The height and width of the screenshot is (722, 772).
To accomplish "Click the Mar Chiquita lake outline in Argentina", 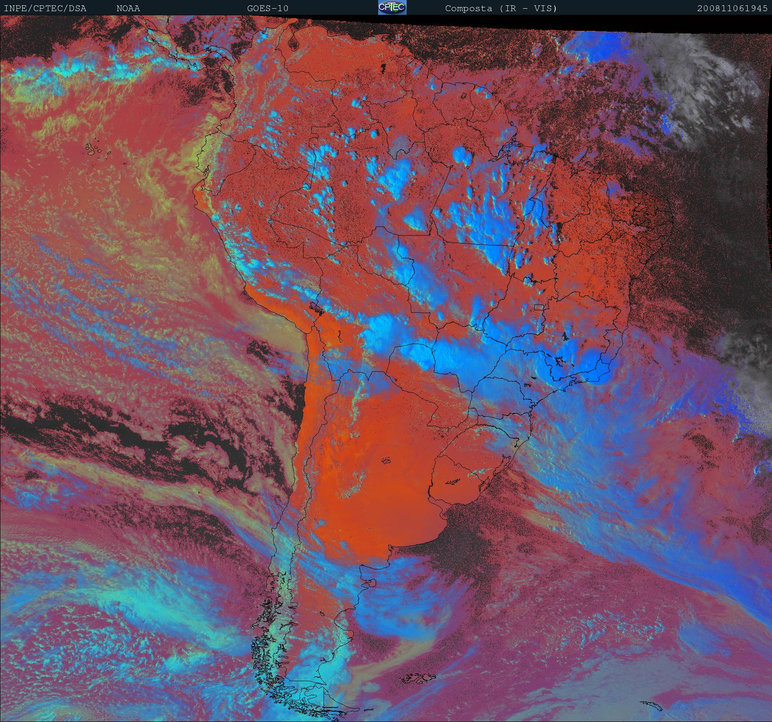I will click(x=386, y=461).
